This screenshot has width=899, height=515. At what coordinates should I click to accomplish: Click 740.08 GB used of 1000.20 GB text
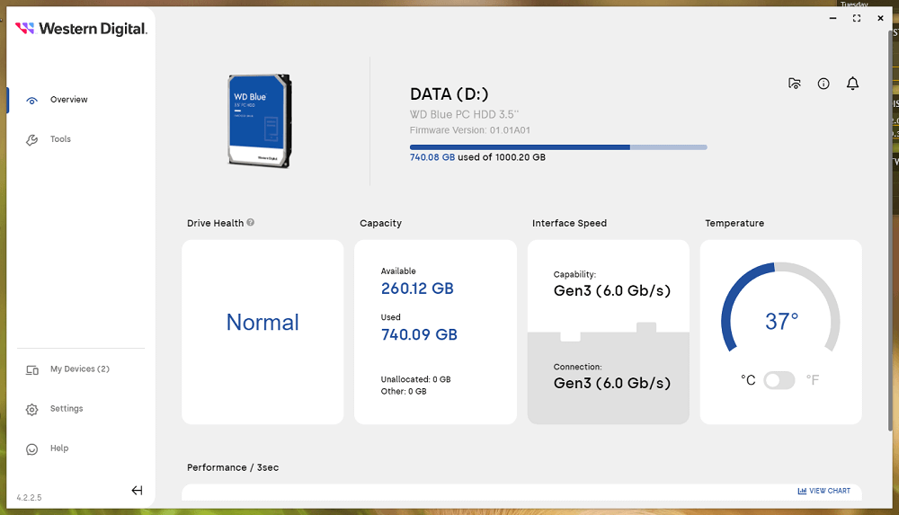coord(477,157)
